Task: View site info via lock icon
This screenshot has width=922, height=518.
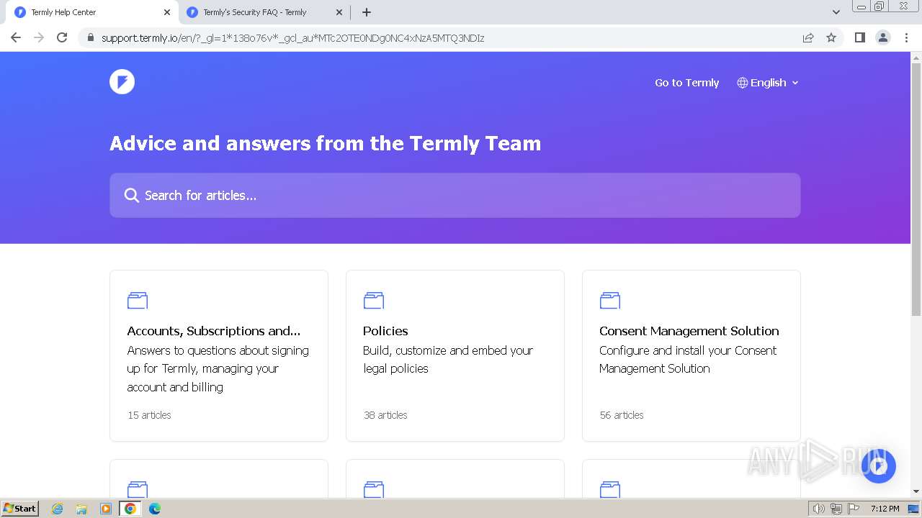Action: (x=90, y=37)
